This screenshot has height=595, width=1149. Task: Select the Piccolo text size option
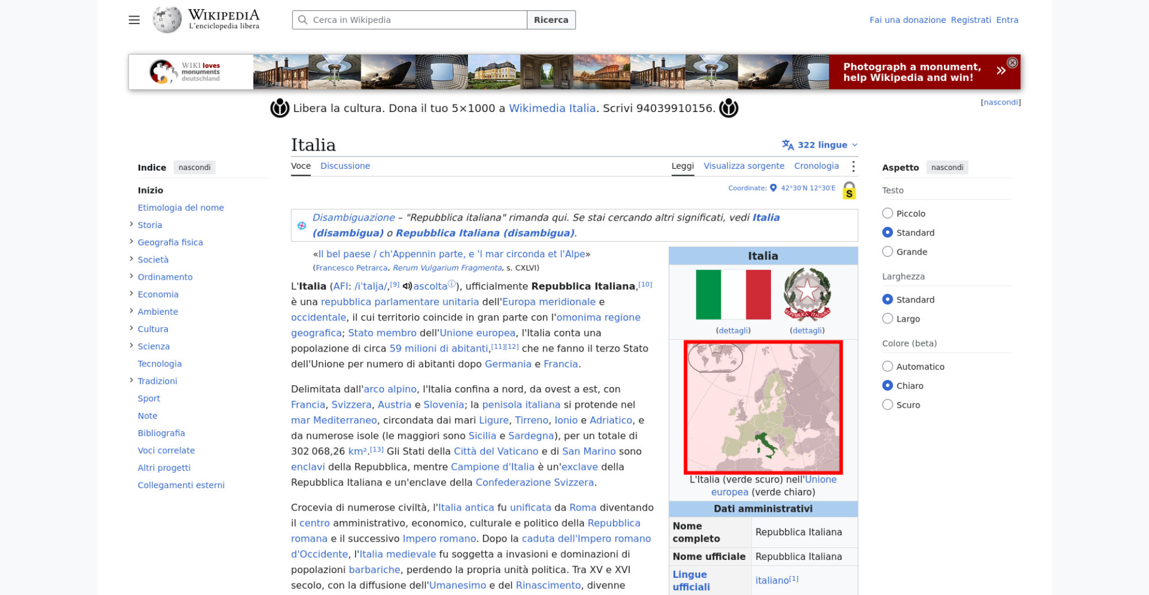click(888, 214)
